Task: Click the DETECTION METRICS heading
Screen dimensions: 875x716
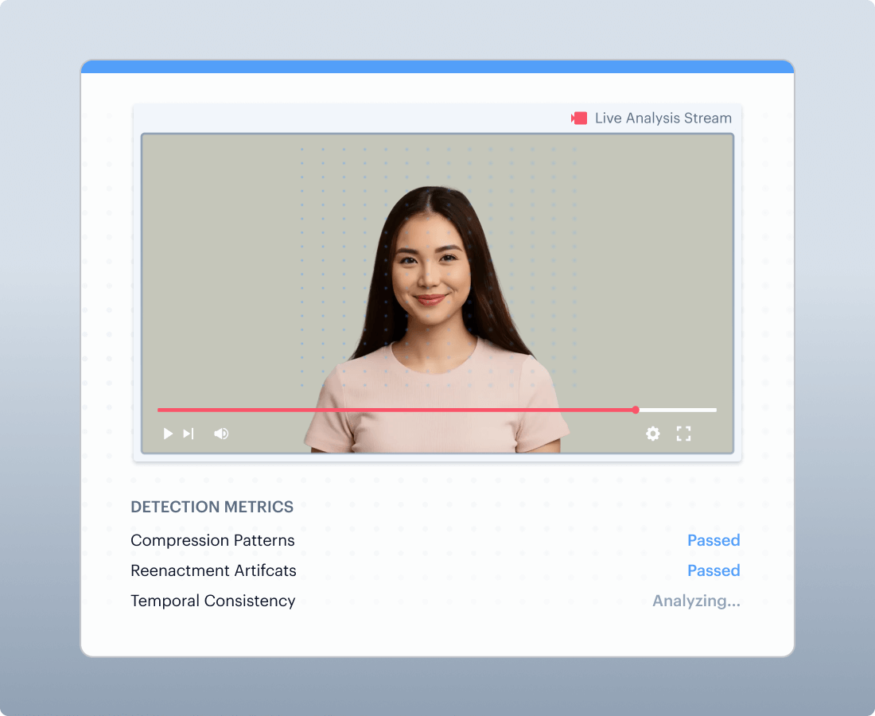Action: 212,507
